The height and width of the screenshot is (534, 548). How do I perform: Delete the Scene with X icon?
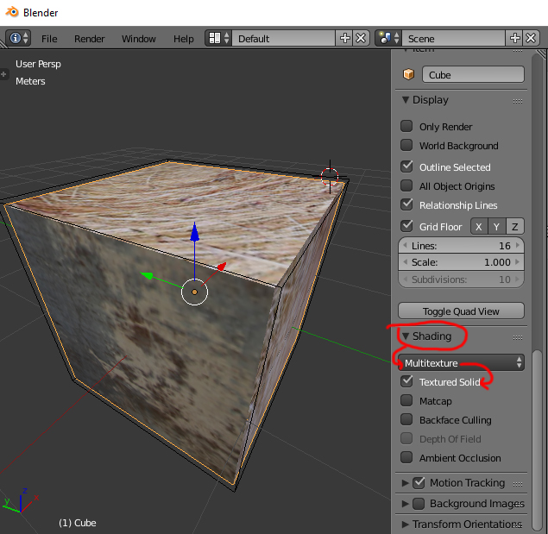[531, 38]
